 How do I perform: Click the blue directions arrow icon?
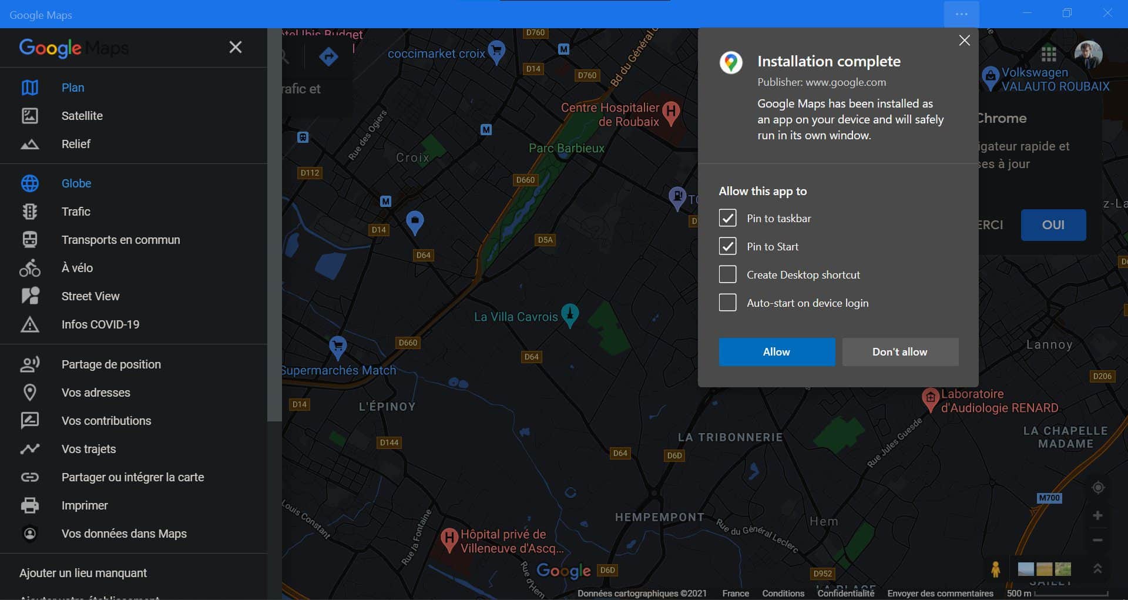click(x=328, y=57)
